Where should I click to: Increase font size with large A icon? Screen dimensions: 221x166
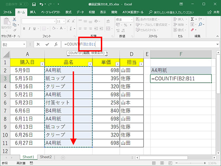click(68, 21)
